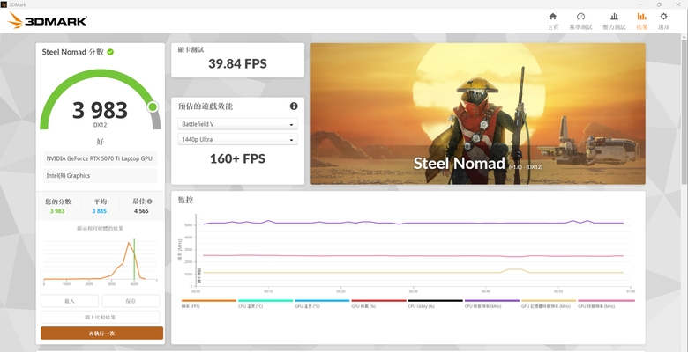This screenshot has width=688, height=352.
Task: Click the 3DMark logo in header
Action: [x=48, y=20]
